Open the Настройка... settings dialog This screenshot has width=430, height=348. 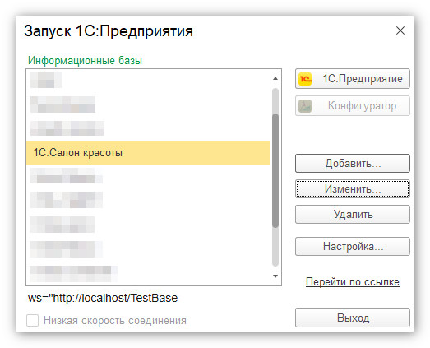[353, 246]
